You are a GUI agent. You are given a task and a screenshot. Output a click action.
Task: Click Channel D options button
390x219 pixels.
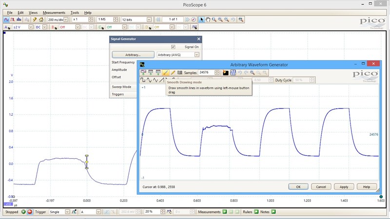pos(148,27)
